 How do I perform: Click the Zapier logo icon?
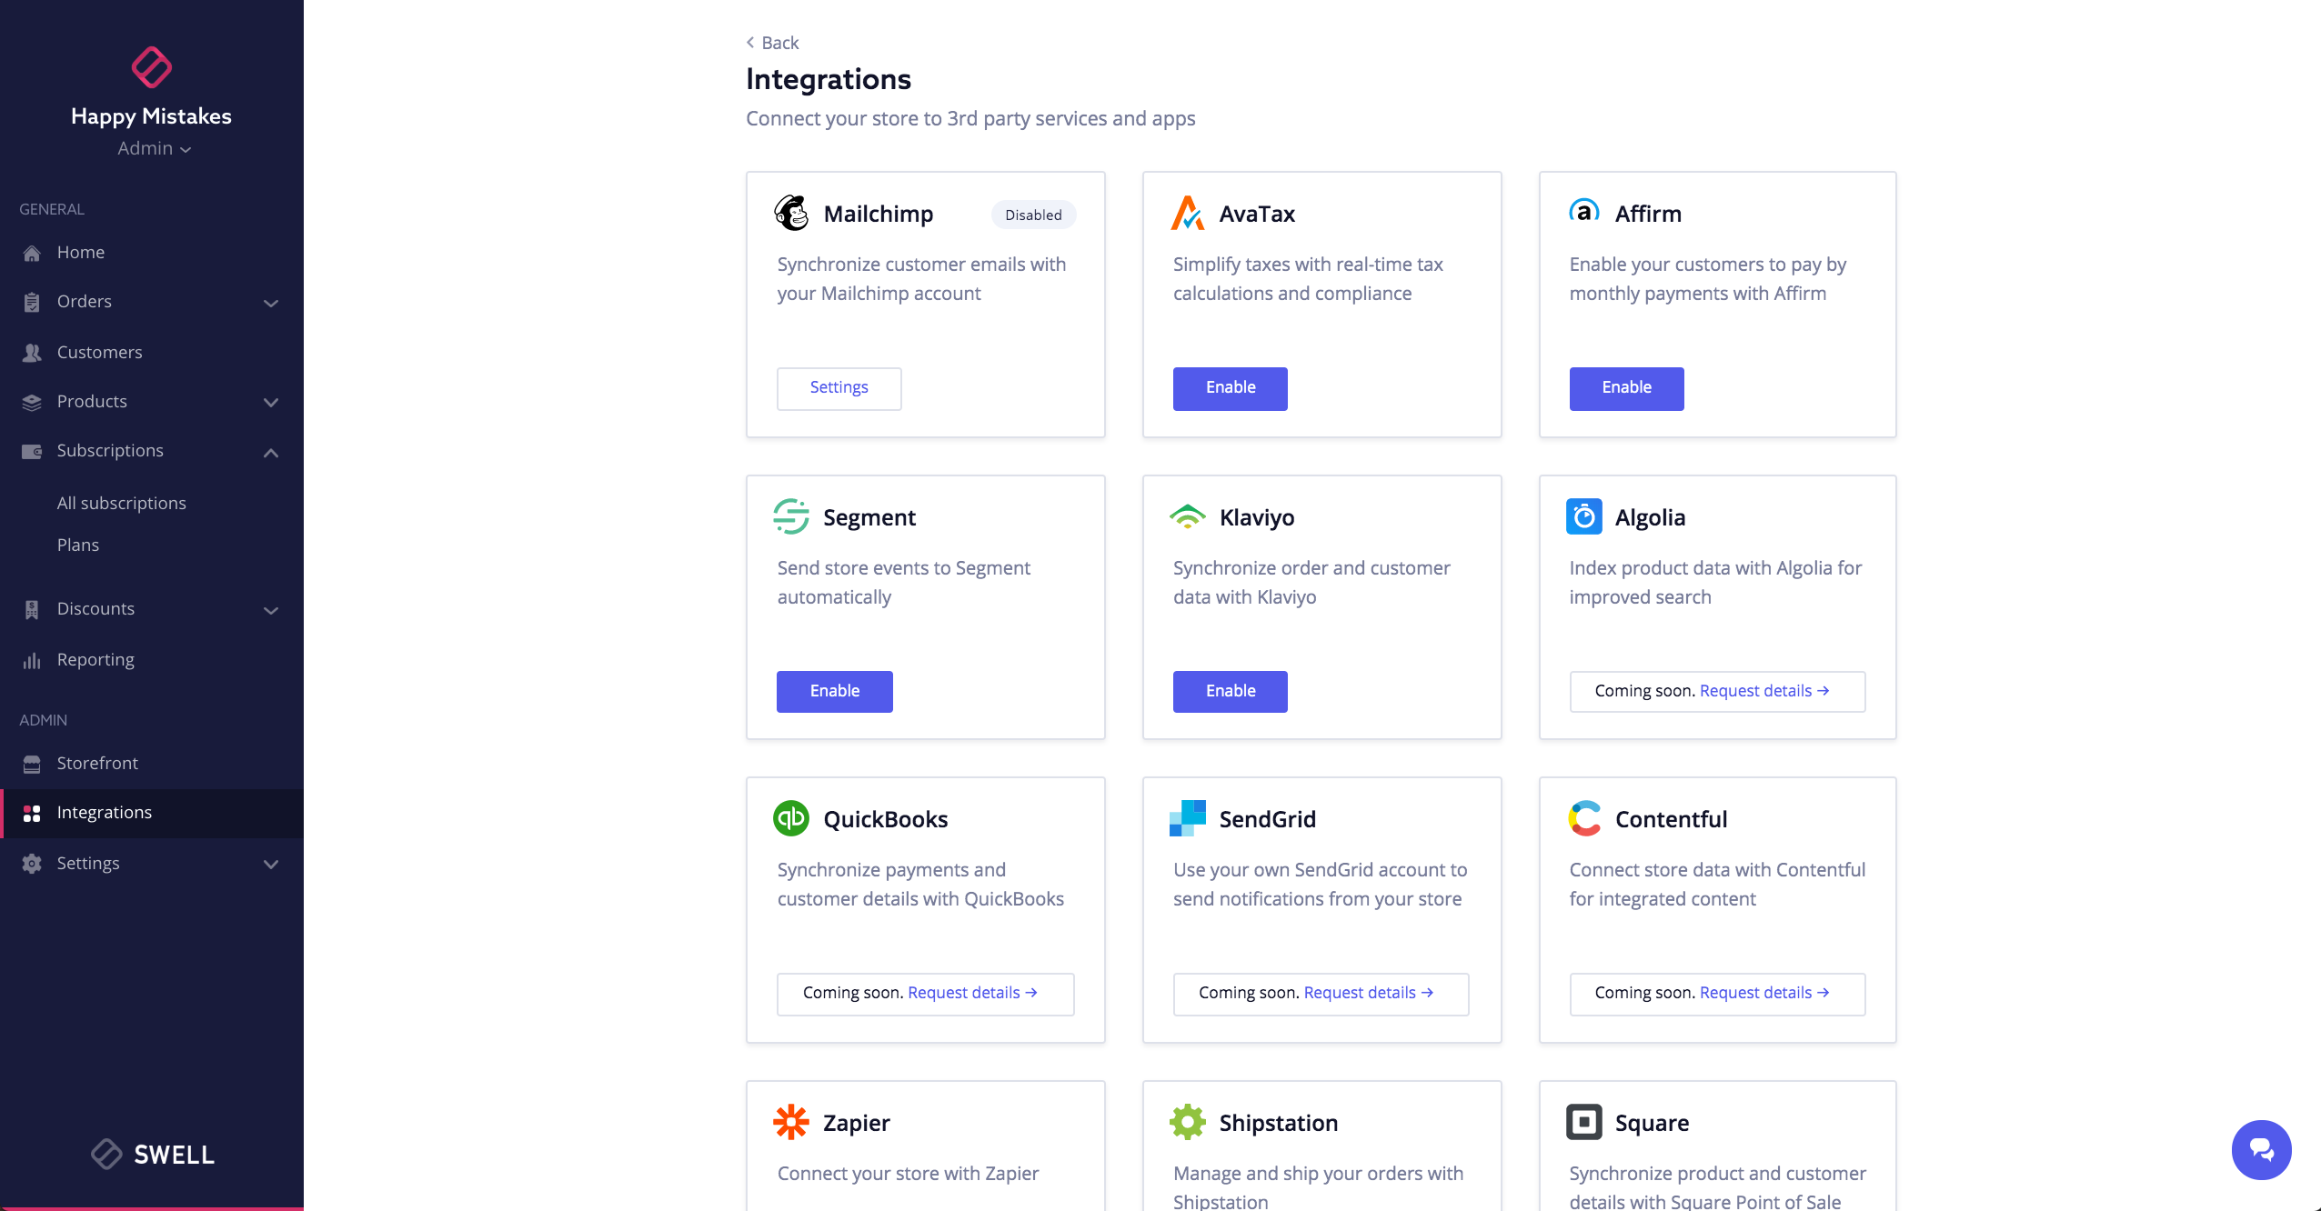point(790,1121)
